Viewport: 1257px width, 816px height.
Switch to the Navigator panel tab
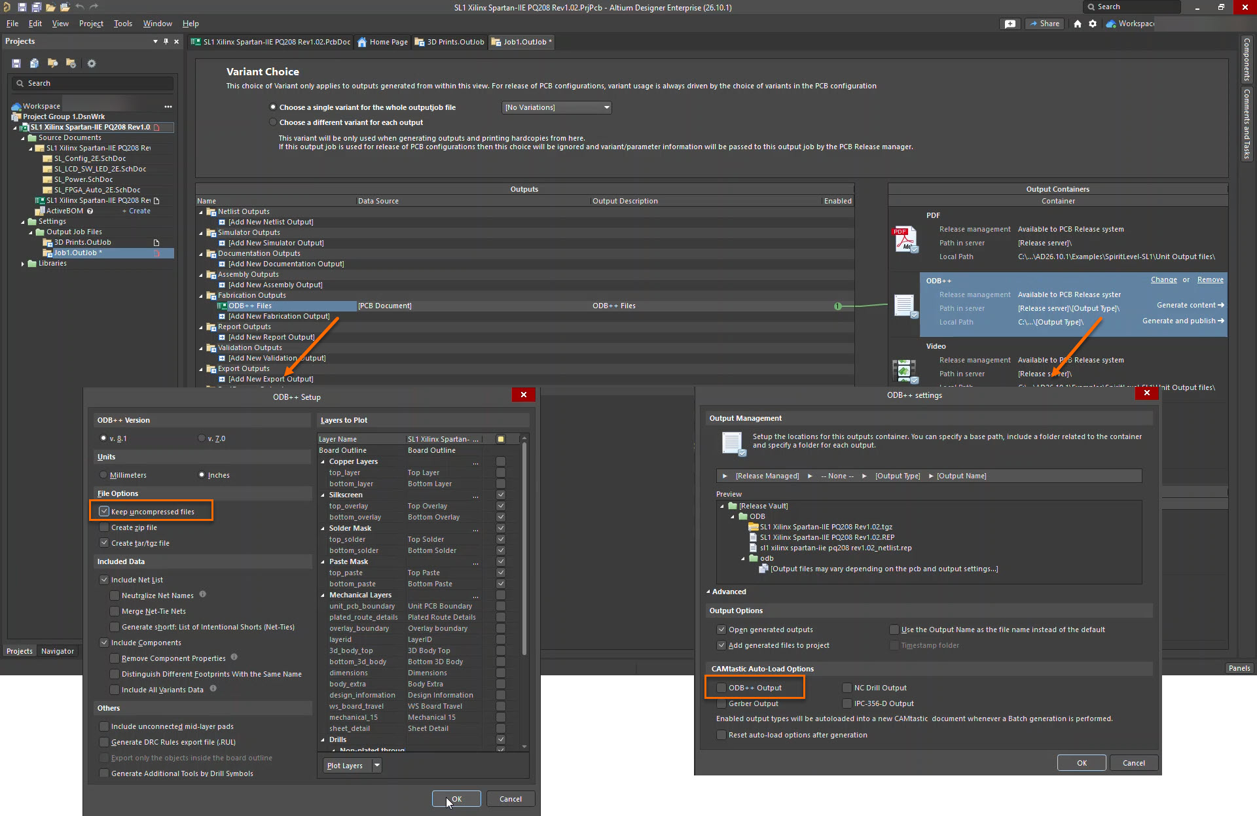(58, 651)
